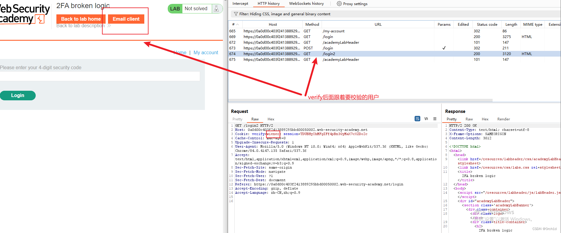Click the green Login button

point(18,95)
